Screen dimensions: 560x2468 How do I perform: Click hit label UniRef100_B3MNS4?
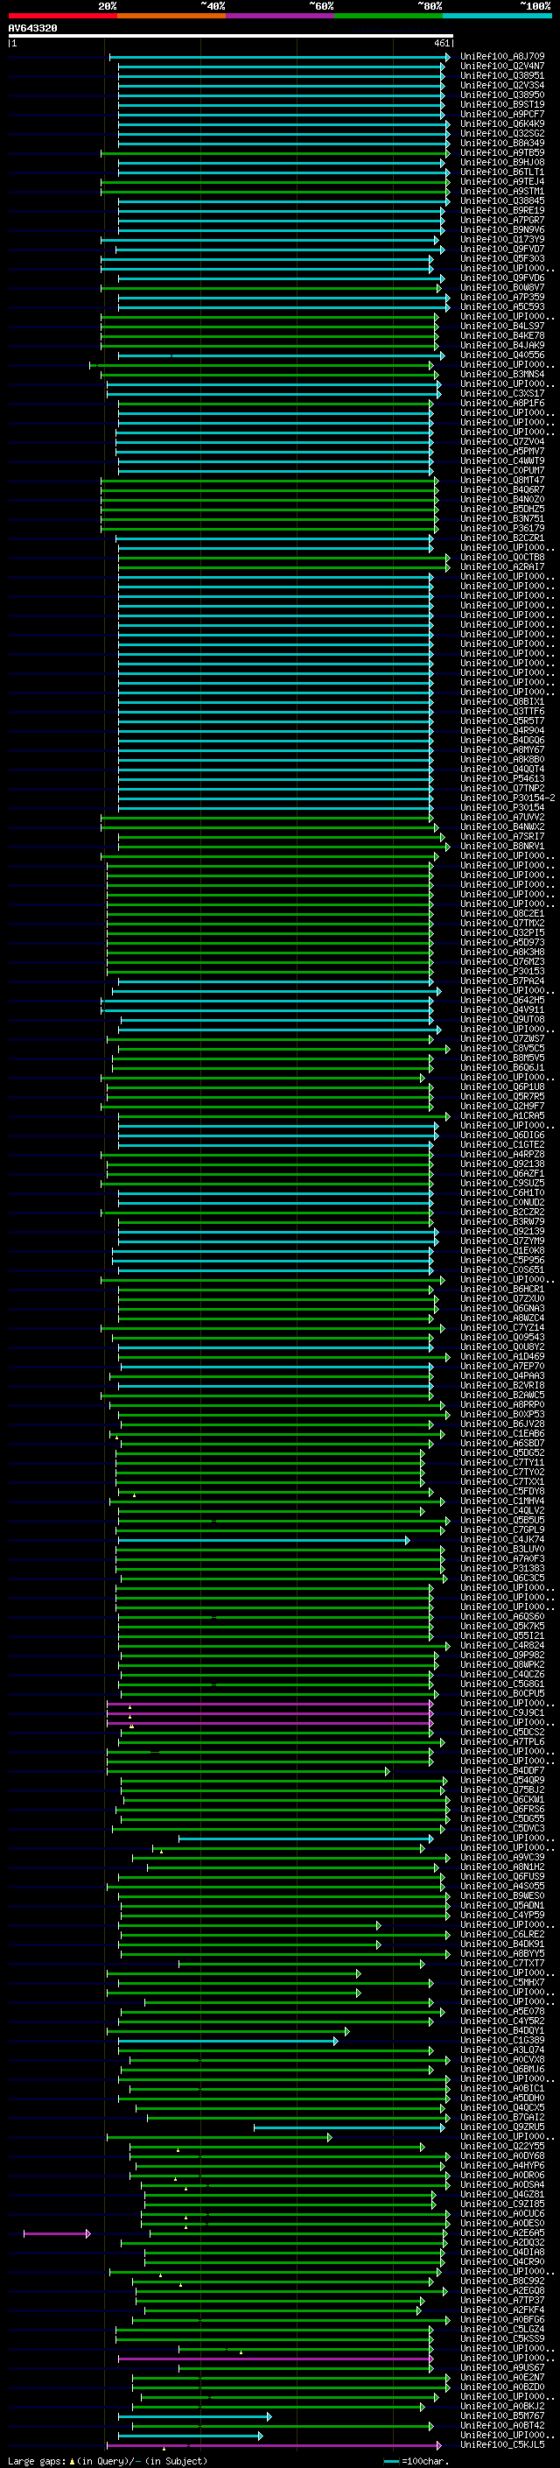(x=502, y=375)
